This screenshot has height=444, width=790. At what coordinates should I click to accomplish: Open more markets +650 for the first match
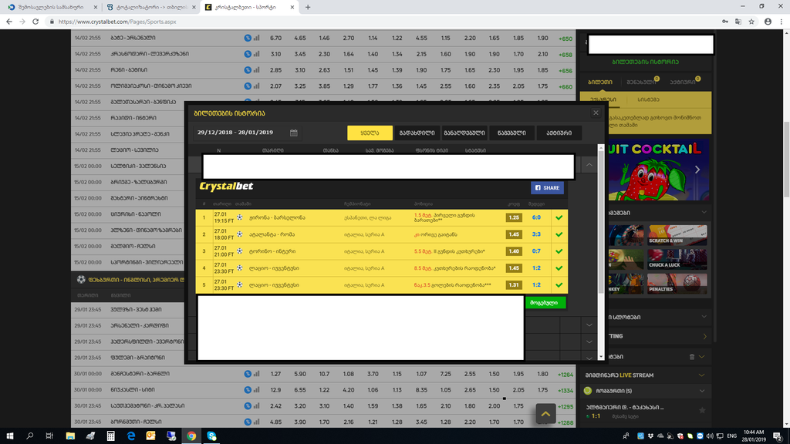[x=565, y=39]
